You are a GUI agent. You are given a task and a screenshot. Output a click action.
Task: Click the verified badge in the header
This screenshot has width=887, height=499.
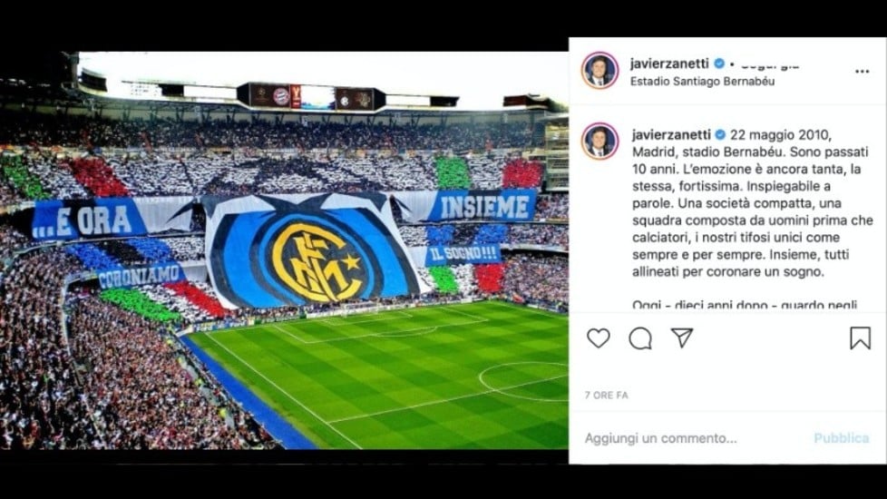[x=719, y=64]
